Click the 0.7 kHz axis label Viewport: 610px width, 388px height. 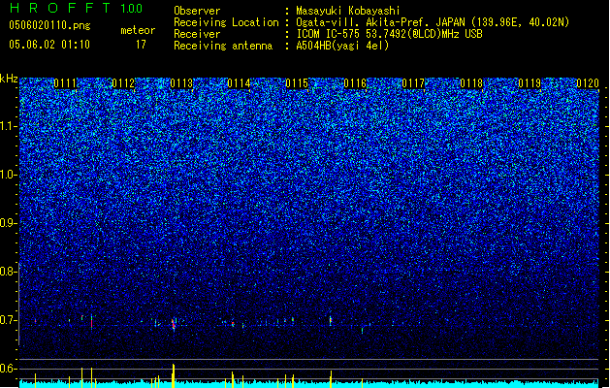coord(9,320)
